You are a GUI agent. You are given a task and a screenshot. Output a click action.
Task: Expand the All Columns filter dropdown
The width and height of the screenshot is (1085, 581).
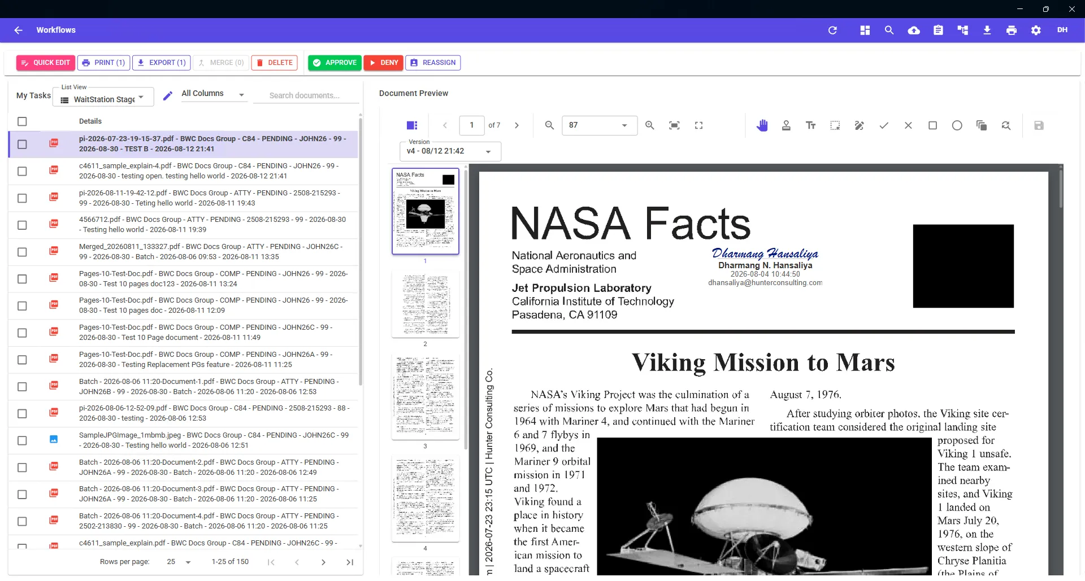tap(214, 94)
